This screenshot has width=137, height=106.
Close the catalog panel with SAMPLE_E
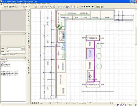point(25,57)
